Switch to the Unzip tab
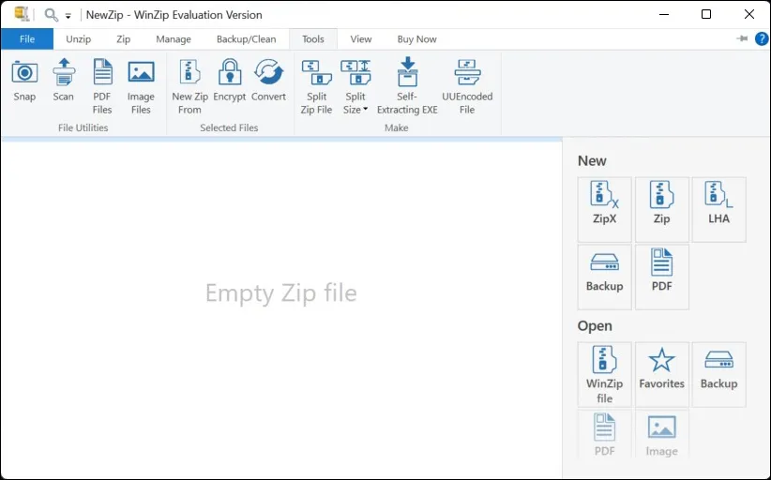This screenshot has height=480, width=771. 79,38
